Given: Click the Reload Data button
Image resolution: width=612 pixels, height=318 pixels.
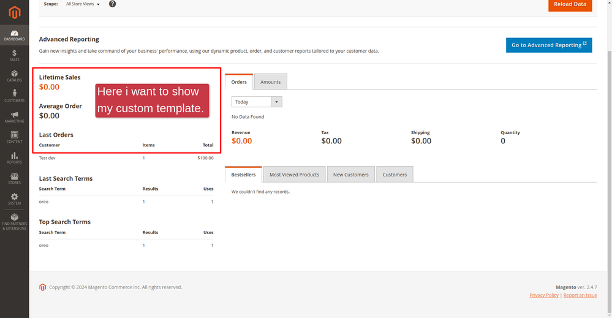Looking at the screenshot, I should coord(570,4).
